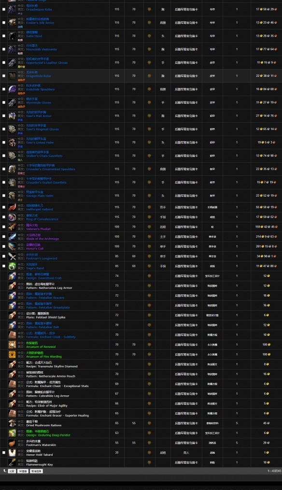Select the Dragonhide Robe row checkbox
The height and width of the screenshot is (490, 282).
[x=4, y=75]
